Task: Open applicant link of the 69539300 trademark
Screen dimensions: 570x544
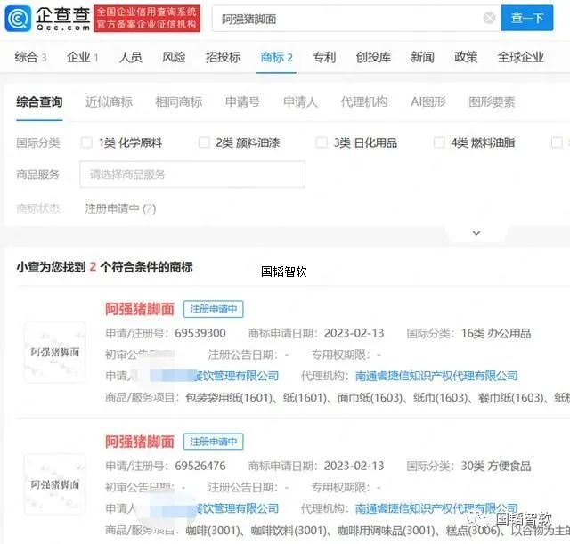Action: (215, 376)
